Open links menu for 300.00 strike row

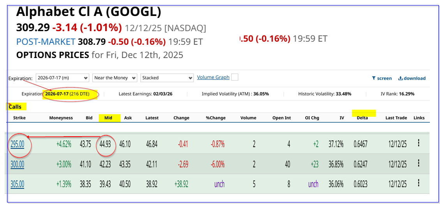point(419,164)
